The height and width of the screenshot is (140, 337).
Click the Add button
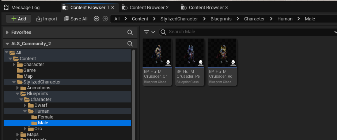(x=19, y=19)
